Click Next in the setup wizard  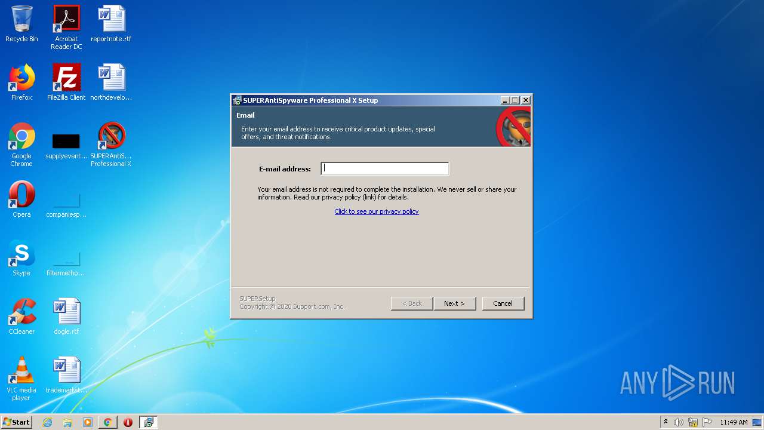click(454, 303)
